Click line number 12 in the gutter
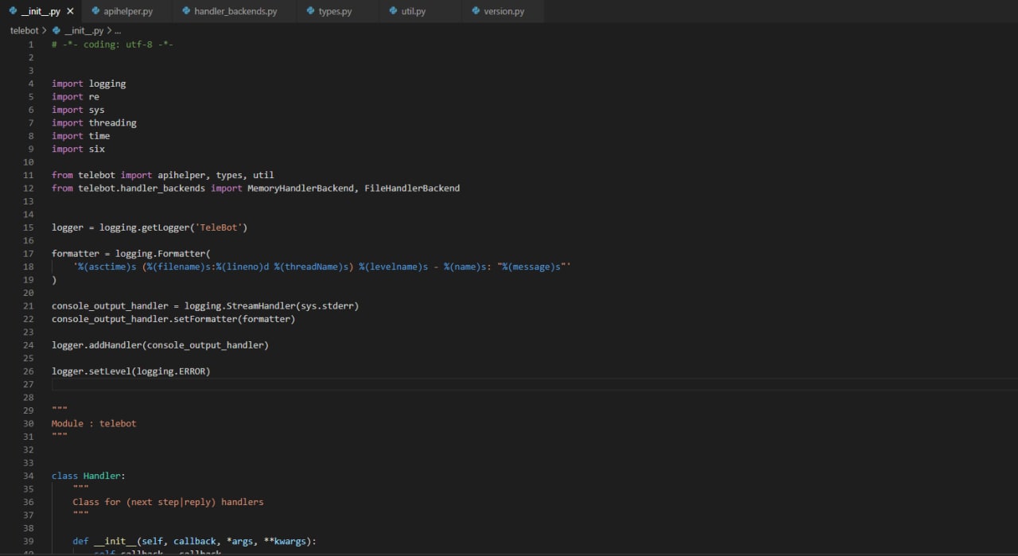Screen dimensions: 1018x556 pyautogui.click(x=29, y=188)
